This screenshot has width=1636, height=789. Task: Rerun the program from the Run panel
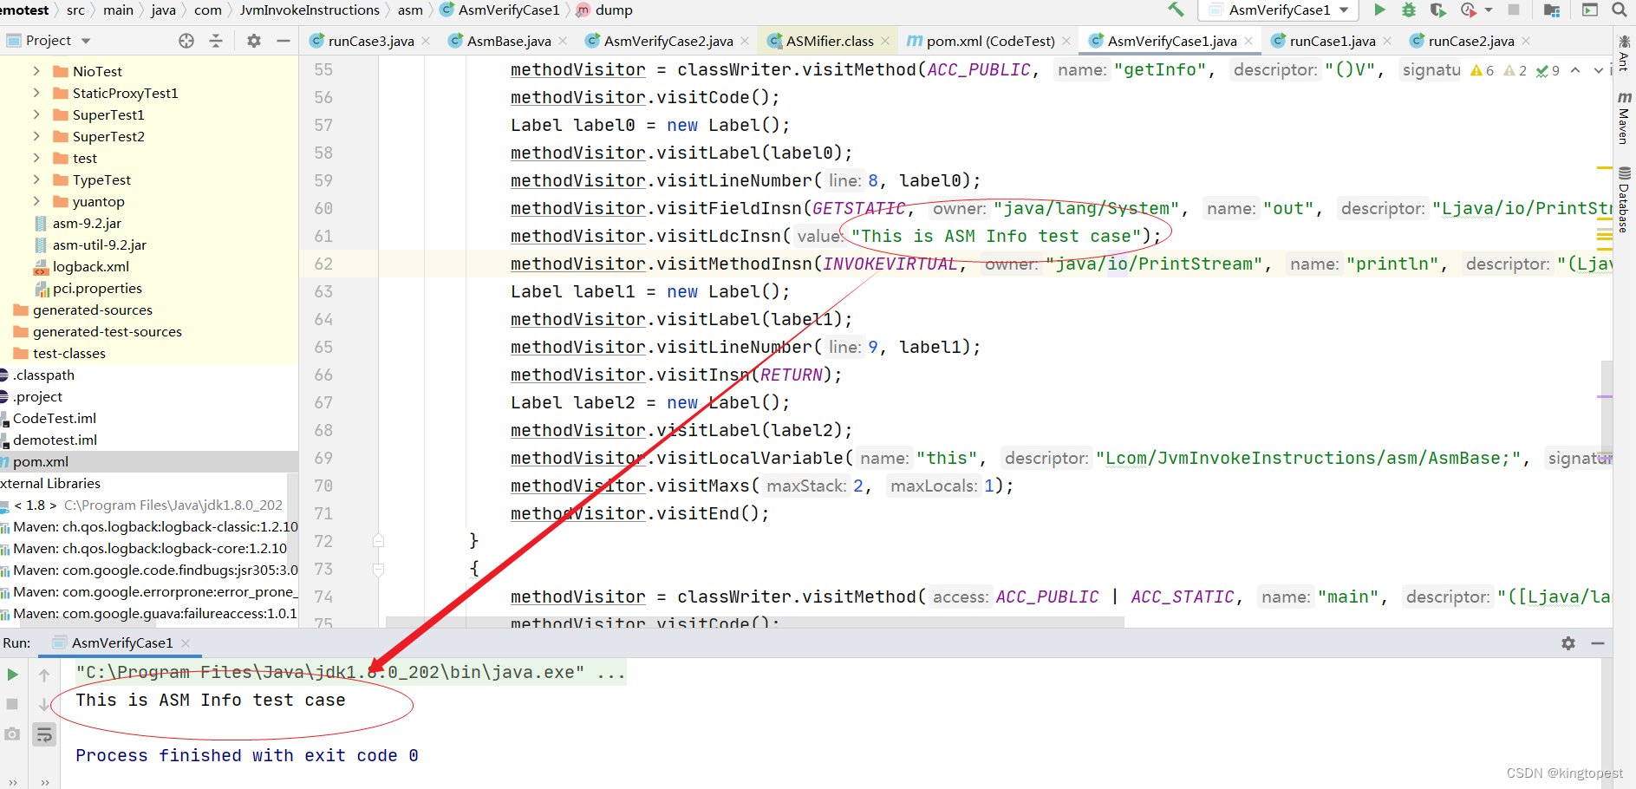pyautogui.click(x=12, y=674)
